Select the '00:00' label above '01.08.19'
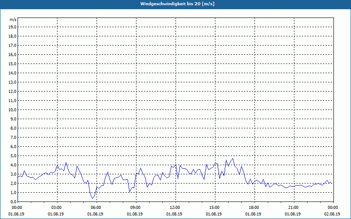The width and height of the screenshot is (351, 219). [17, 208]
